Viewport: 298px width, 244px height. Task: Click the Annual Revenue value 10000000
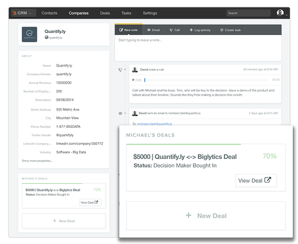[x=64, y=83]
